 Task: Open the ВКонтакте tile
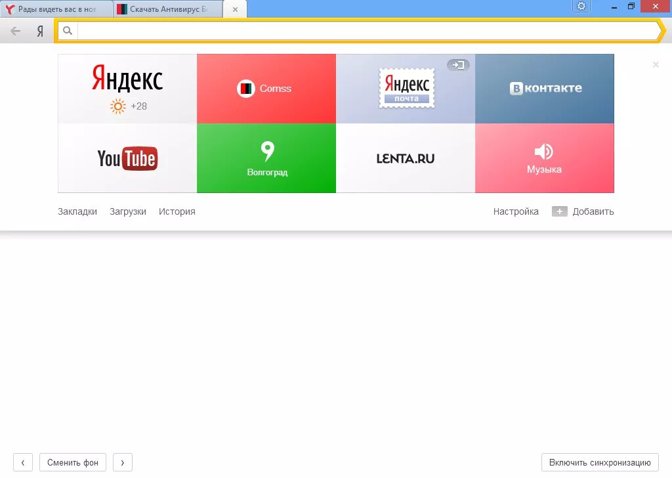coord(544,89)
